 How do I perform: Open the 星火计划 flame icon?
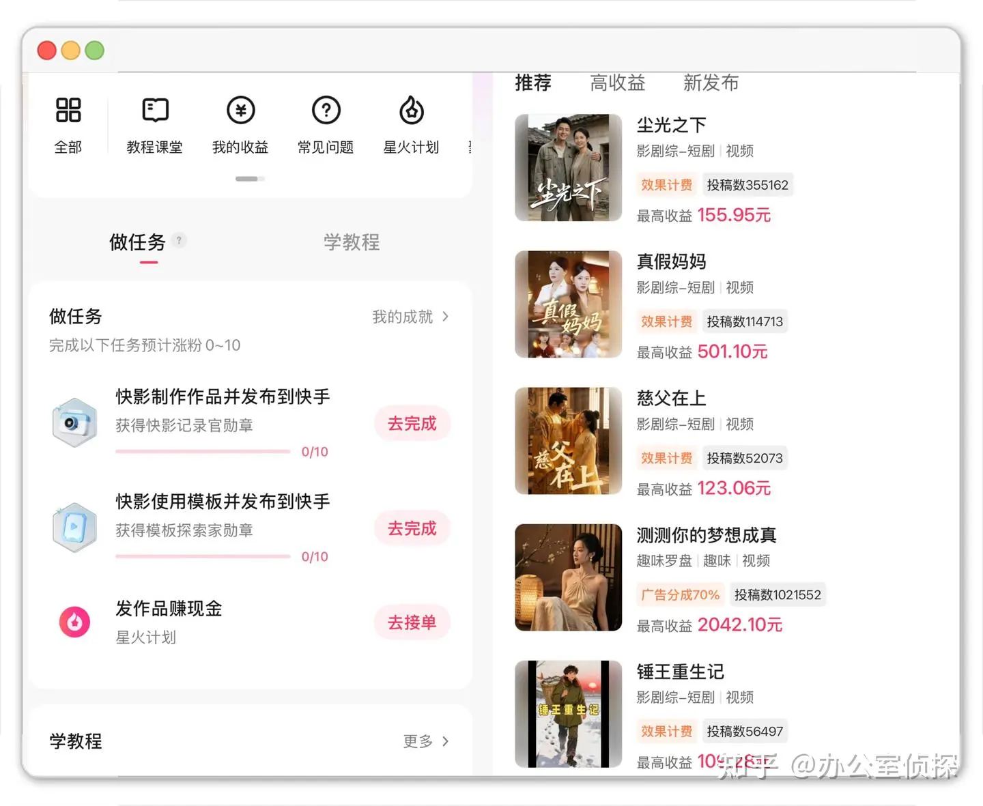coord(412,110)
